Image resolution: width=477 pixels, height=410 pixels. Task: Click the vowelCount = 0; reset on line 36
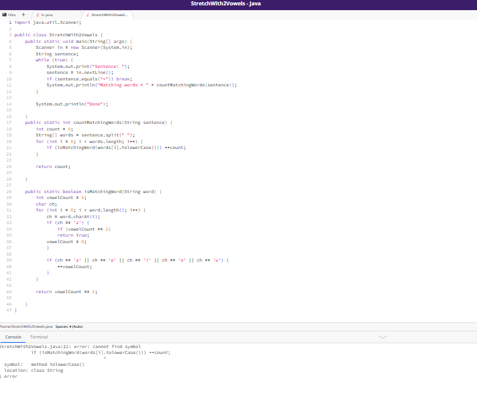(67, 241)
